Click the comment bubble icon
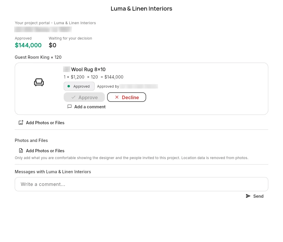Screen dimensions: 283x242 [70, 107]
